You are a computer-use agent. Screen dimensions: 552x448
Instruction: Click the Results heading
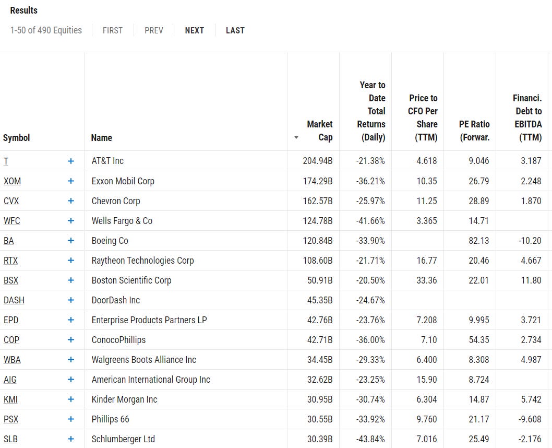pos(23,10)
